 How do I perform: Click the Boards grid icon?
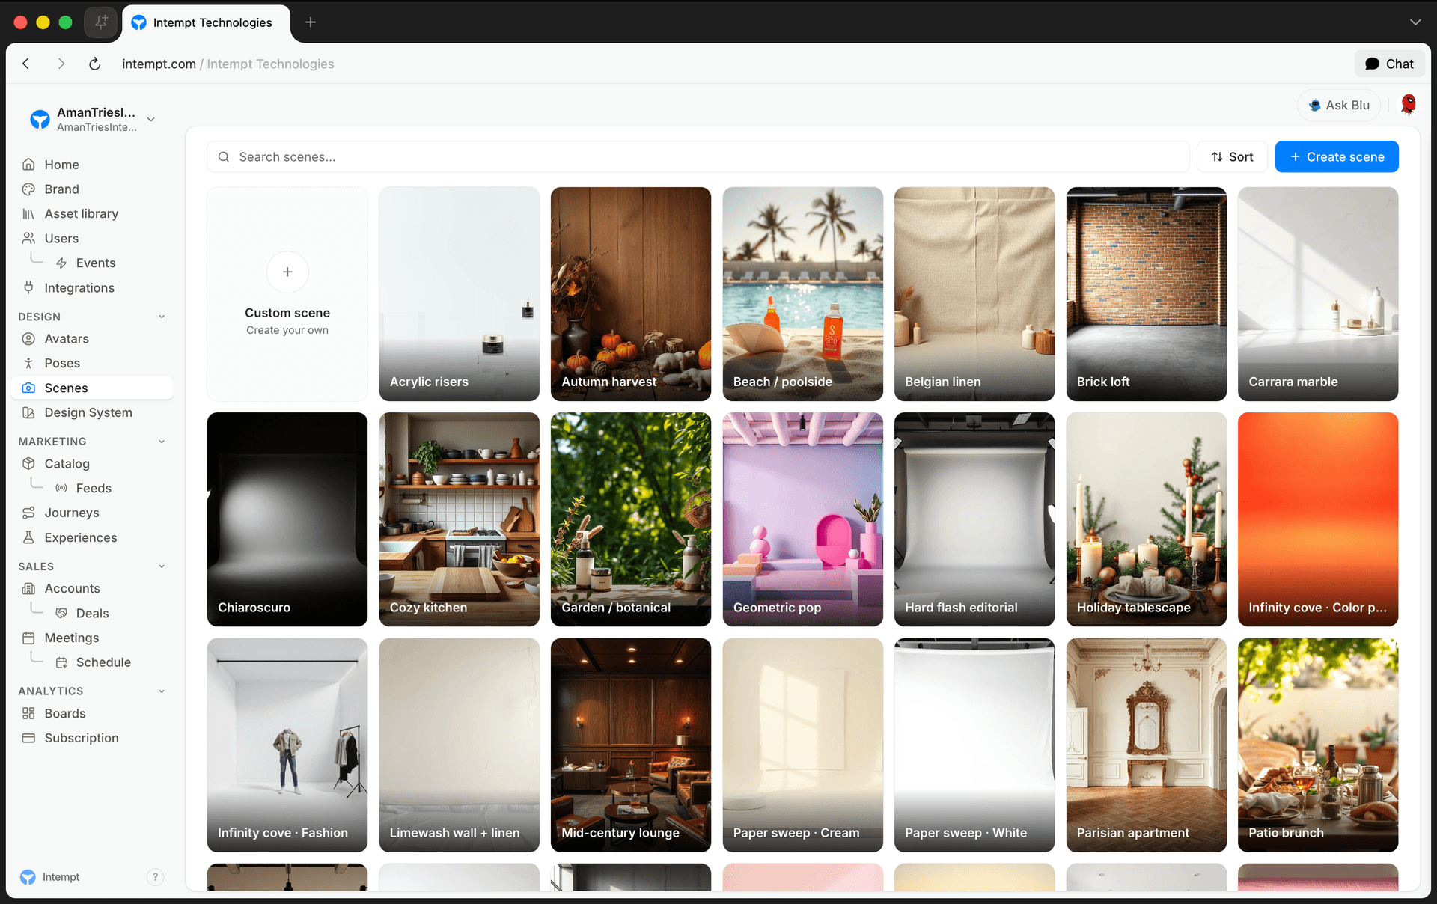click(x=28, y=714)
